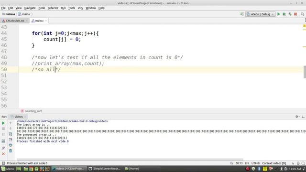
Task: Clear console with the trash icon
Action: (11, 151)
